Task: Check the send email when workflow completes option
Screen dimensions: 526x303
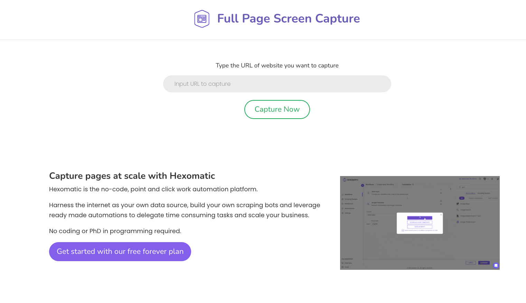Action: (403, 230)
